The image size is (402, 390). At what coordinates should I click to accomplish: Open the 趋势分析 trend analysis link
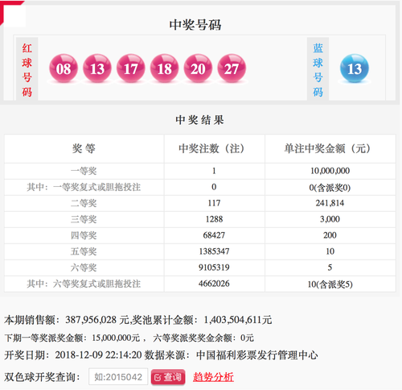(213, 377)
